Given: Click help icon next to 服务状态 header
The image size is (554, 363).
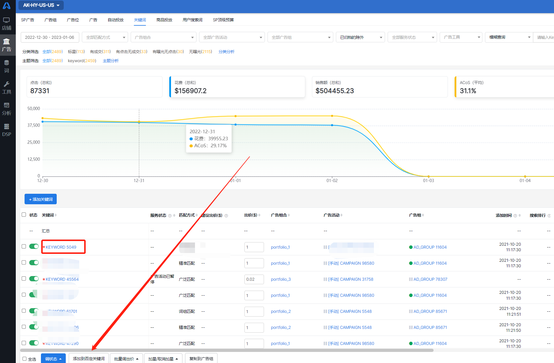Looking at the screenshot, I should [x=170, y=216].
